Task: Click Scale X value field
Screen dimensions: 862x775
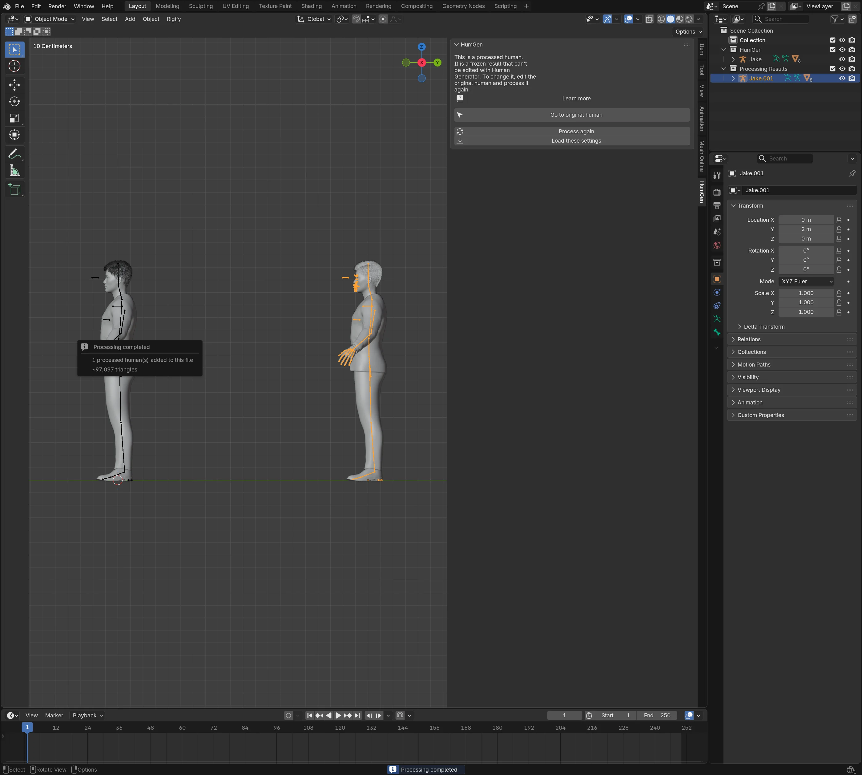Action: pyautogui.click(x=806, y=293)
